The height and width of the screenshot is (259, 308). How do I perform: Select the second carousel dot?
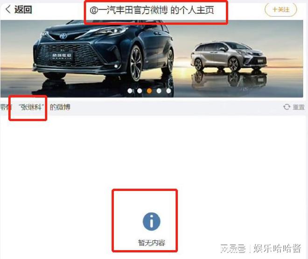[x=140, y=91]
